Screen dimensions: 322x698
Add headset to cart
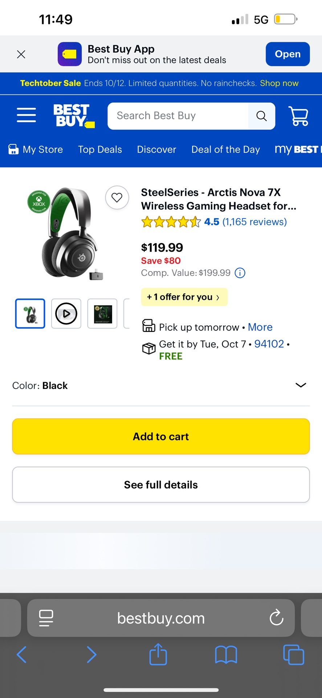pos(161,436)
